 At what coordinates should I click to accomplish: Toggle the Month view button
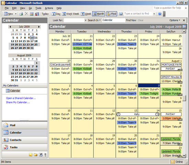click(x=99, y=14)
